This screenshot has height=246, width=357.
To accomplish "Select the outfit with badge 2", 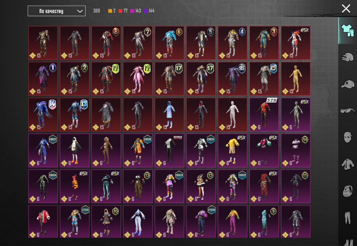I will 75,79.
